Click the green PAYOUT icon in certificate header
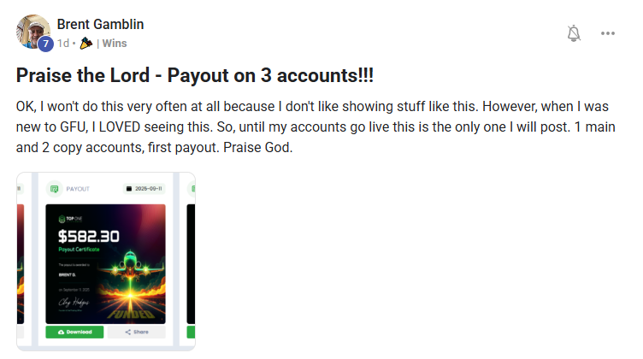Image resolution: width=643 pixels, height=359 pixels. click(54, 189)
